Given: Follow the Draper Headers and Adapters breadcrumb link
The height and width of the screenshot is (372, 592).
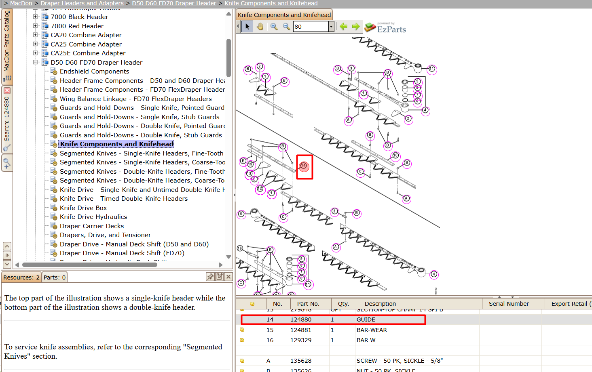Looking at the screenshot, I should pyautogui.click(x=82, y=3).
